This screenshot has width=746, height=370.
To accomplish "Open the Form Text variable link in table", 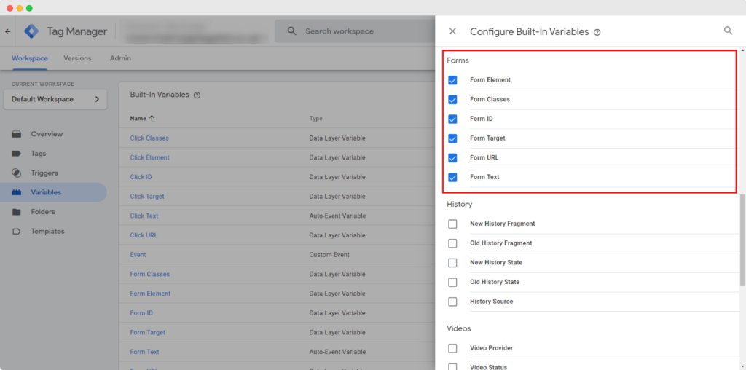I will (145, 352).
